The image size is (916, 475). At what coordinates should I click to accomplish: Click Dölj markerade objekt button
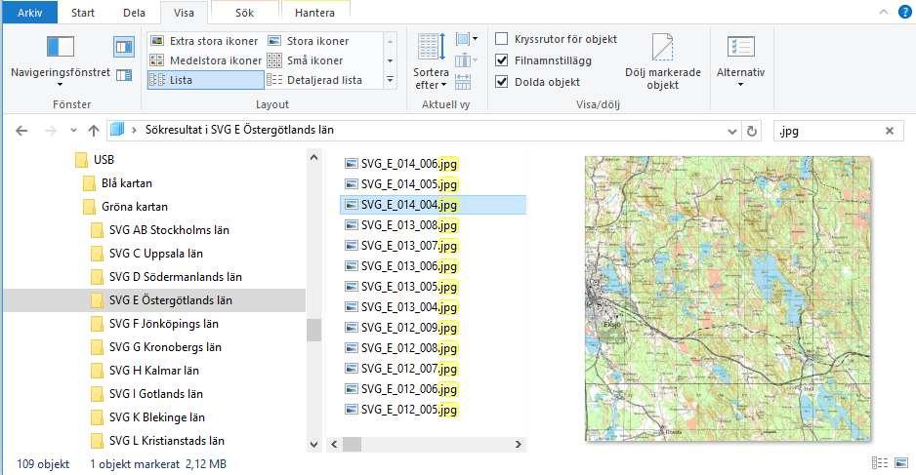click(x=662, y=61)
